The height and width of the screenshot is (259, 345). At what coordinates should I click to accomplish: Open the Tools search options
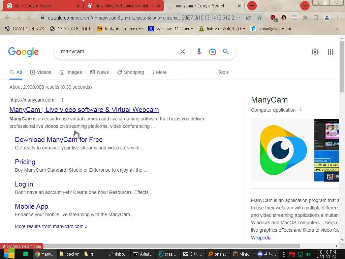pos(223,72)
